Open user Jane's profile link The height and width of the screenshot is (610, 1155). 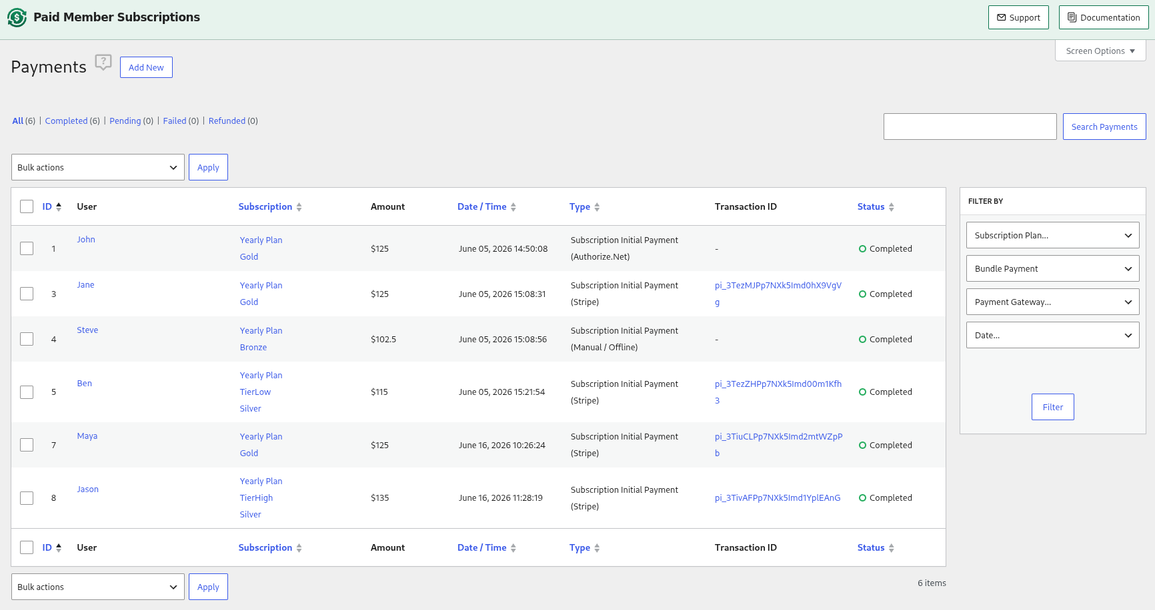[x=85, y=285]
